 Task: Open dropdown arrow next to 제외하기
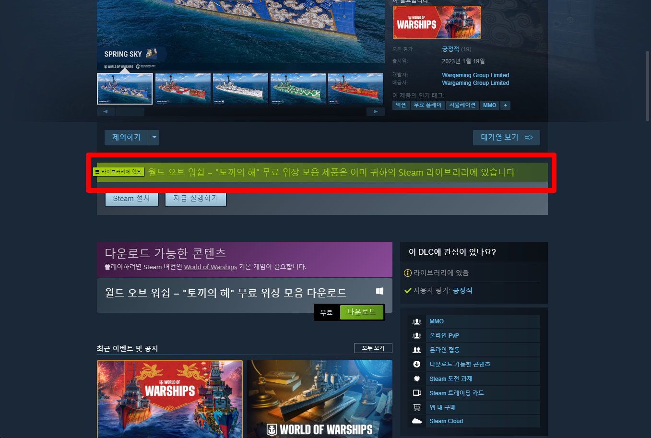click(154, 138)
